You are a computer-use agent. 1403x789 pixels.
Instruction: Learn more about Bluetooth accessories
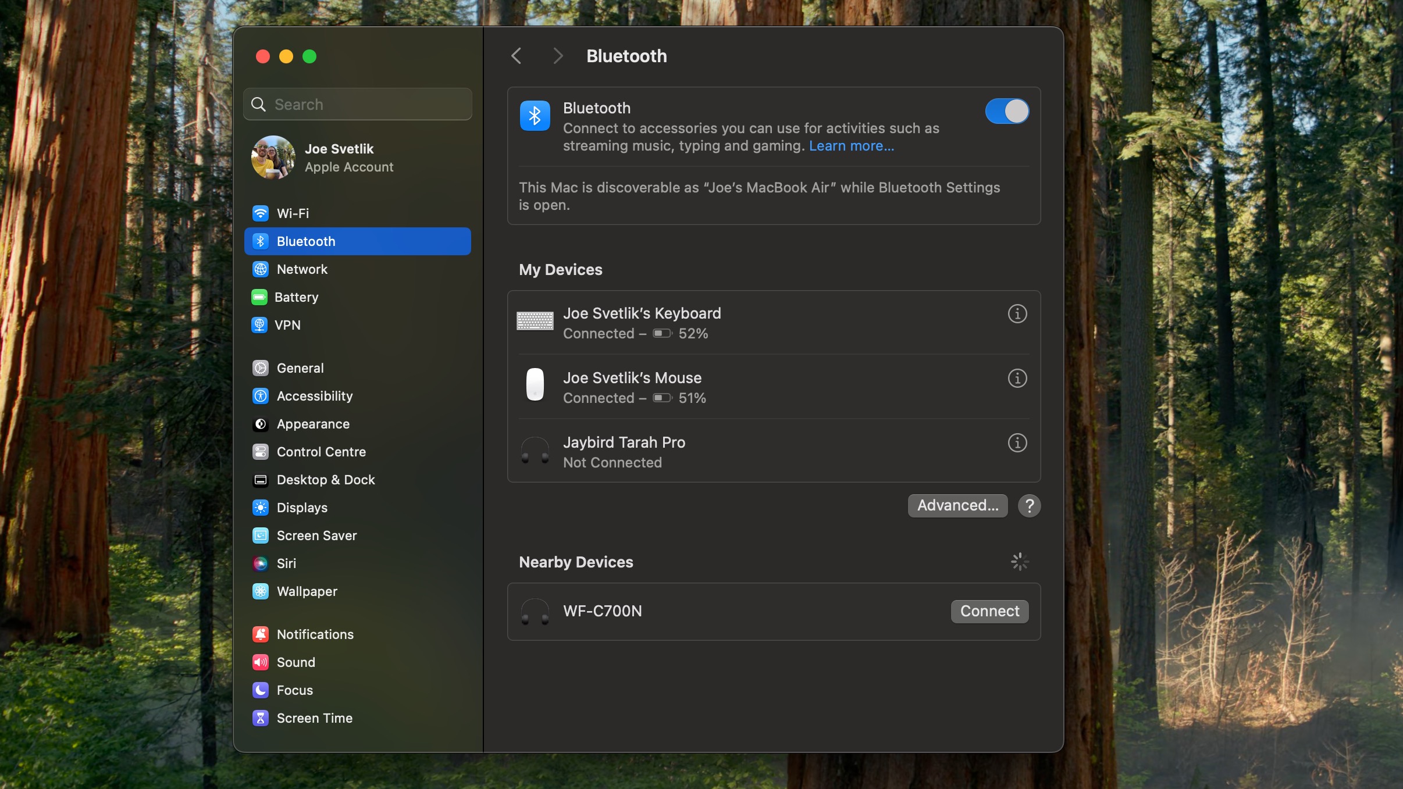pyautogui.click(x=851, y=145)
